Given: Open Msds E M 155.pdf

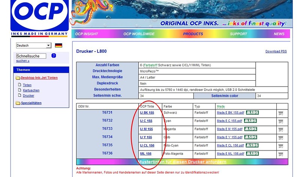Looking at the screenshot, I should (x=229, y=129).
